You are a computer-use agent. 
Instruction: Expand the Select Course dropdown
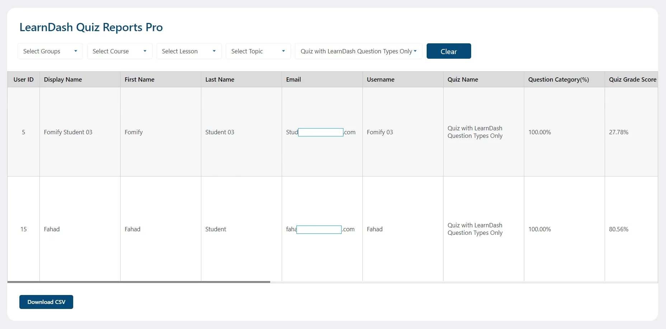pyautogui.click(x=119, y=51)
